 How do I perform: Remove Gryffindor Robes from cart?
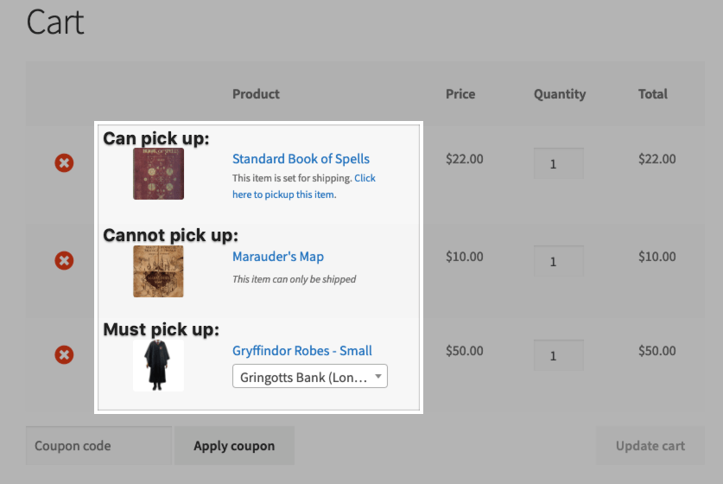(64, 354)
